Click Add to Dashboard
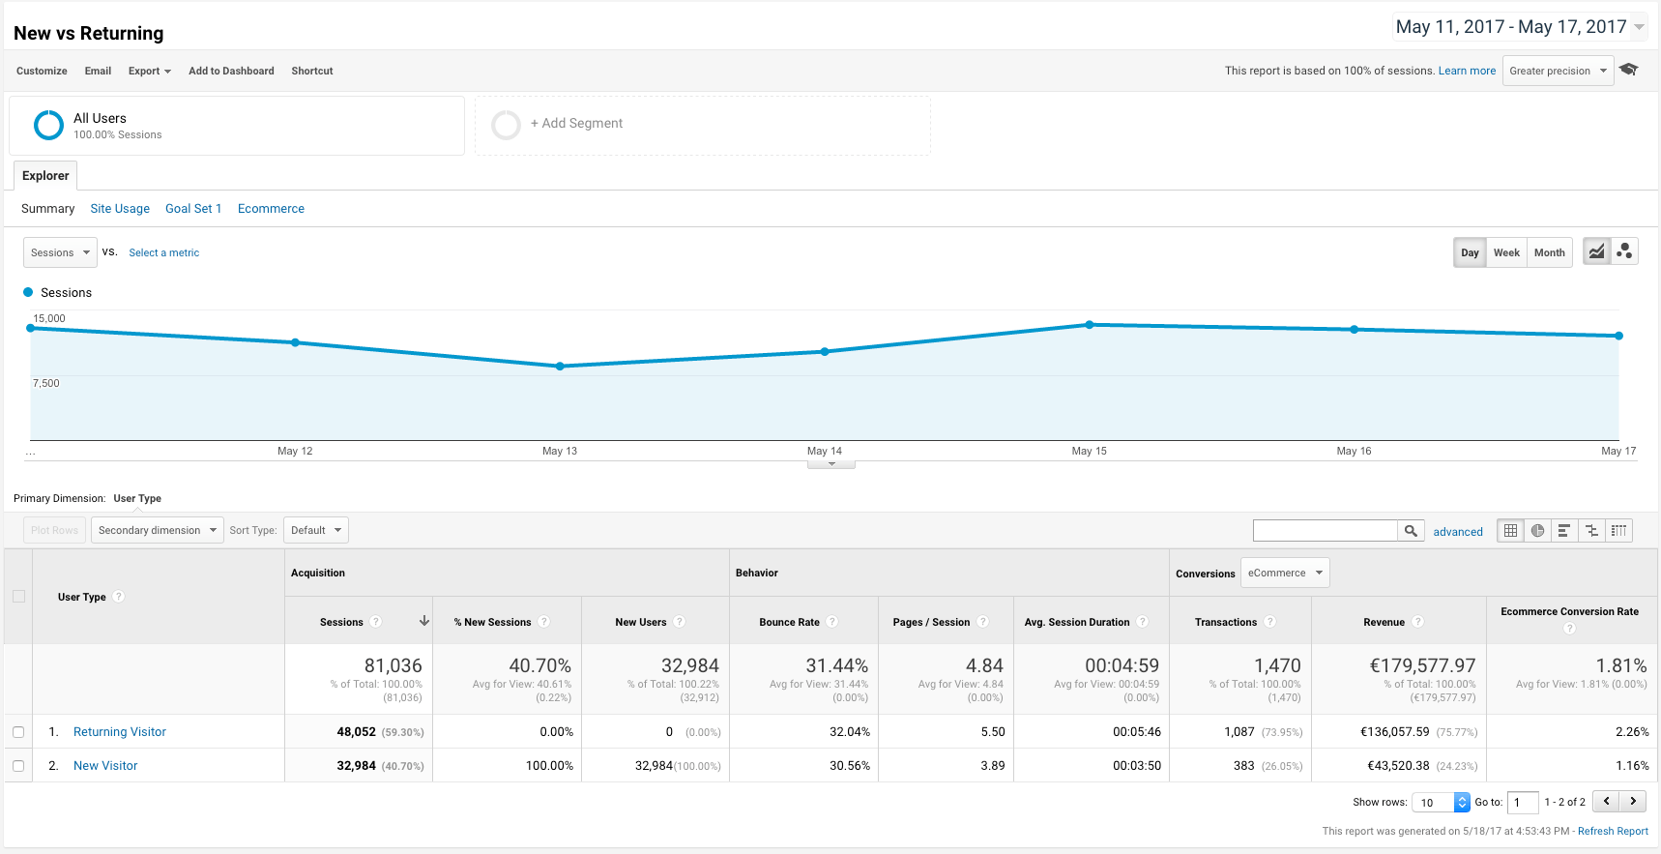The width and height of the screenshot is (1661, 854). tap(231, 71)
